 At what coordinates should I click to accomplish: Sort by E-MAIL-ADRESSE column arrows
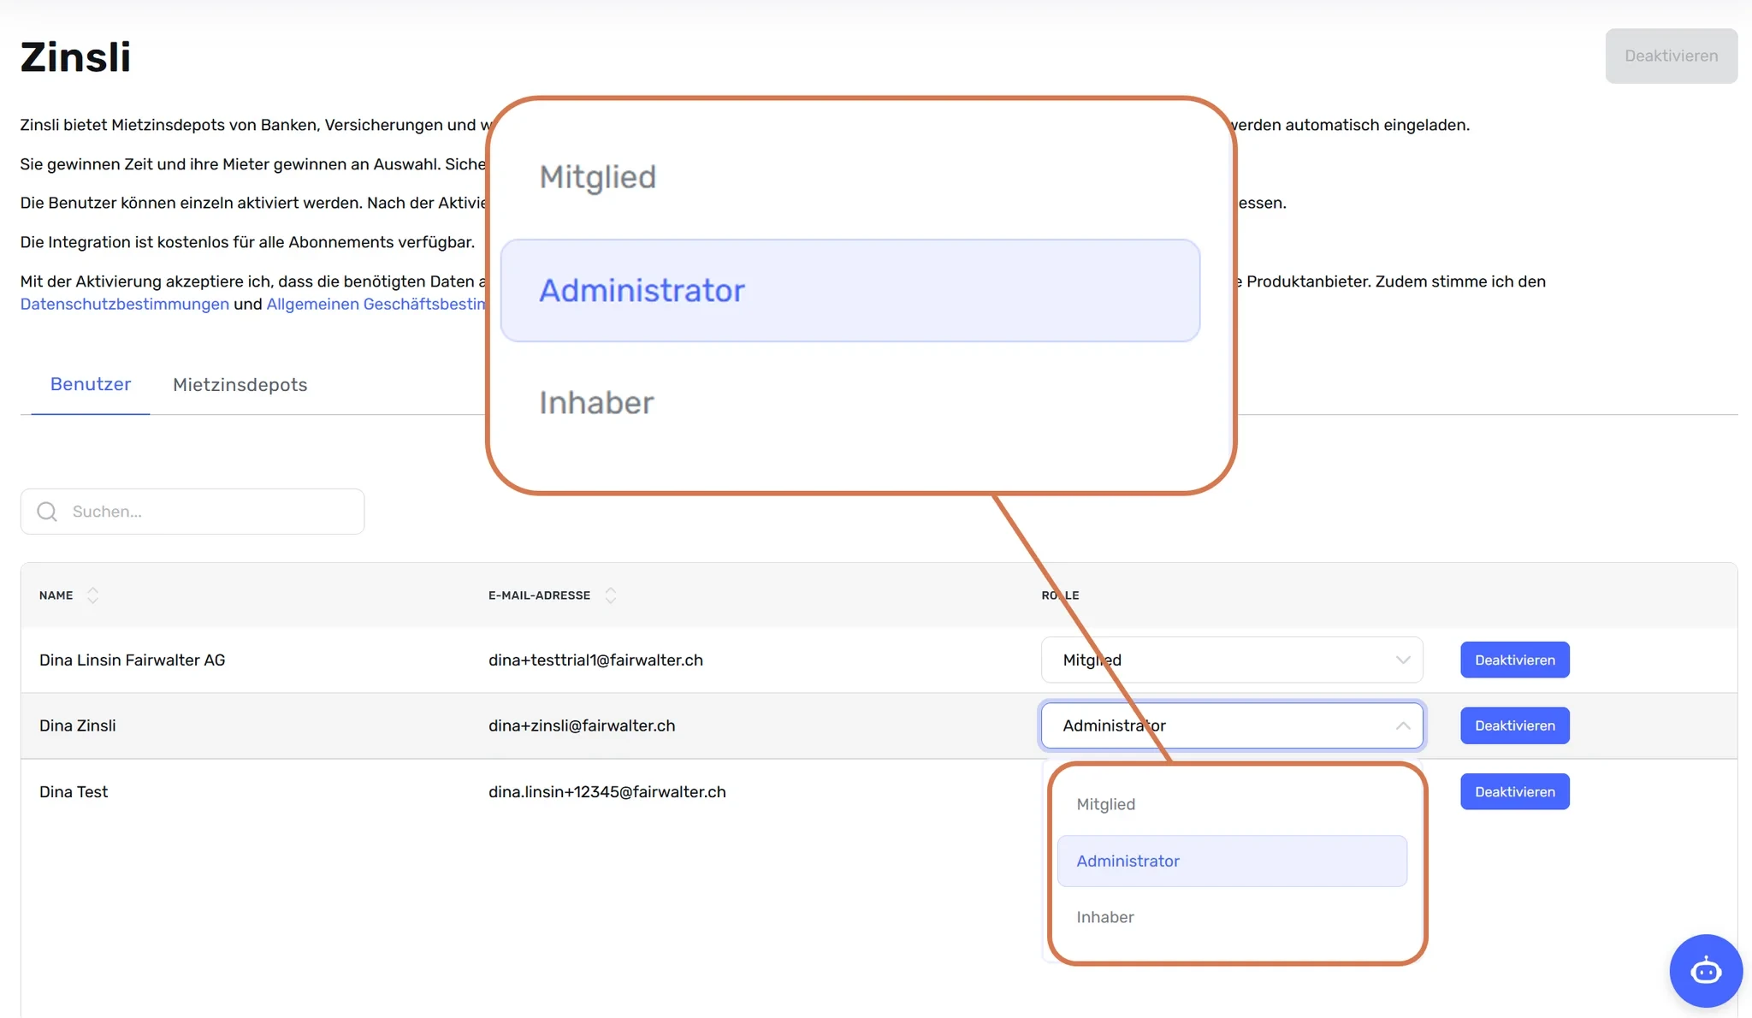(x=610, y=595)
